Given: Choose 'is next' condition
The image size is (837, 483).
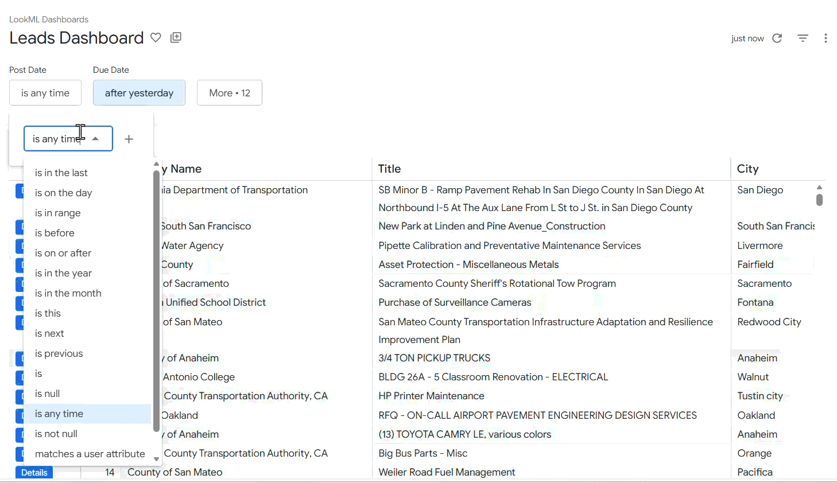Looking at the screenshot, I should click(87, 333).
